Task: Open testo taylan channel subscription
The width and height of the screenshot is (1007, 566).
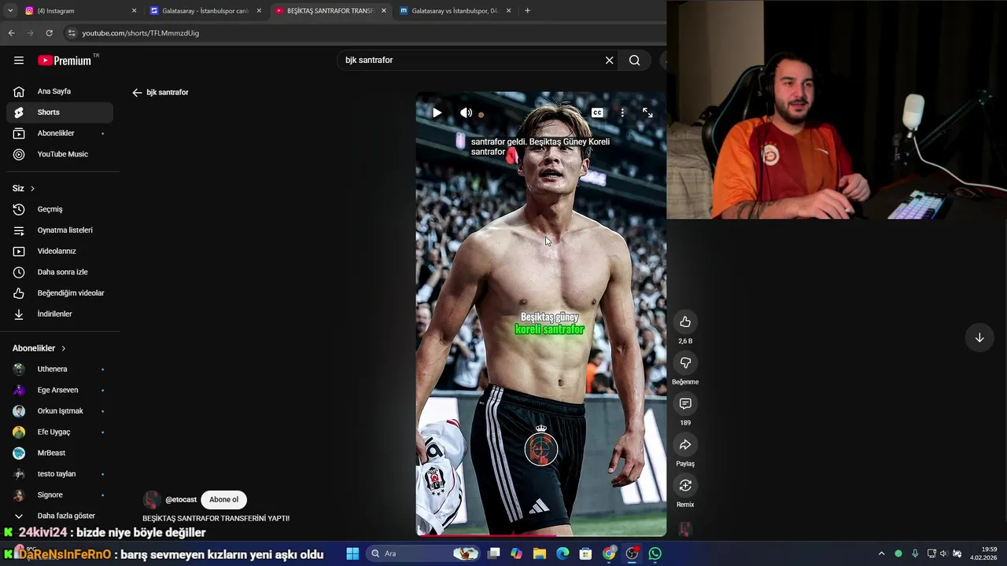Action: point(60,474)
